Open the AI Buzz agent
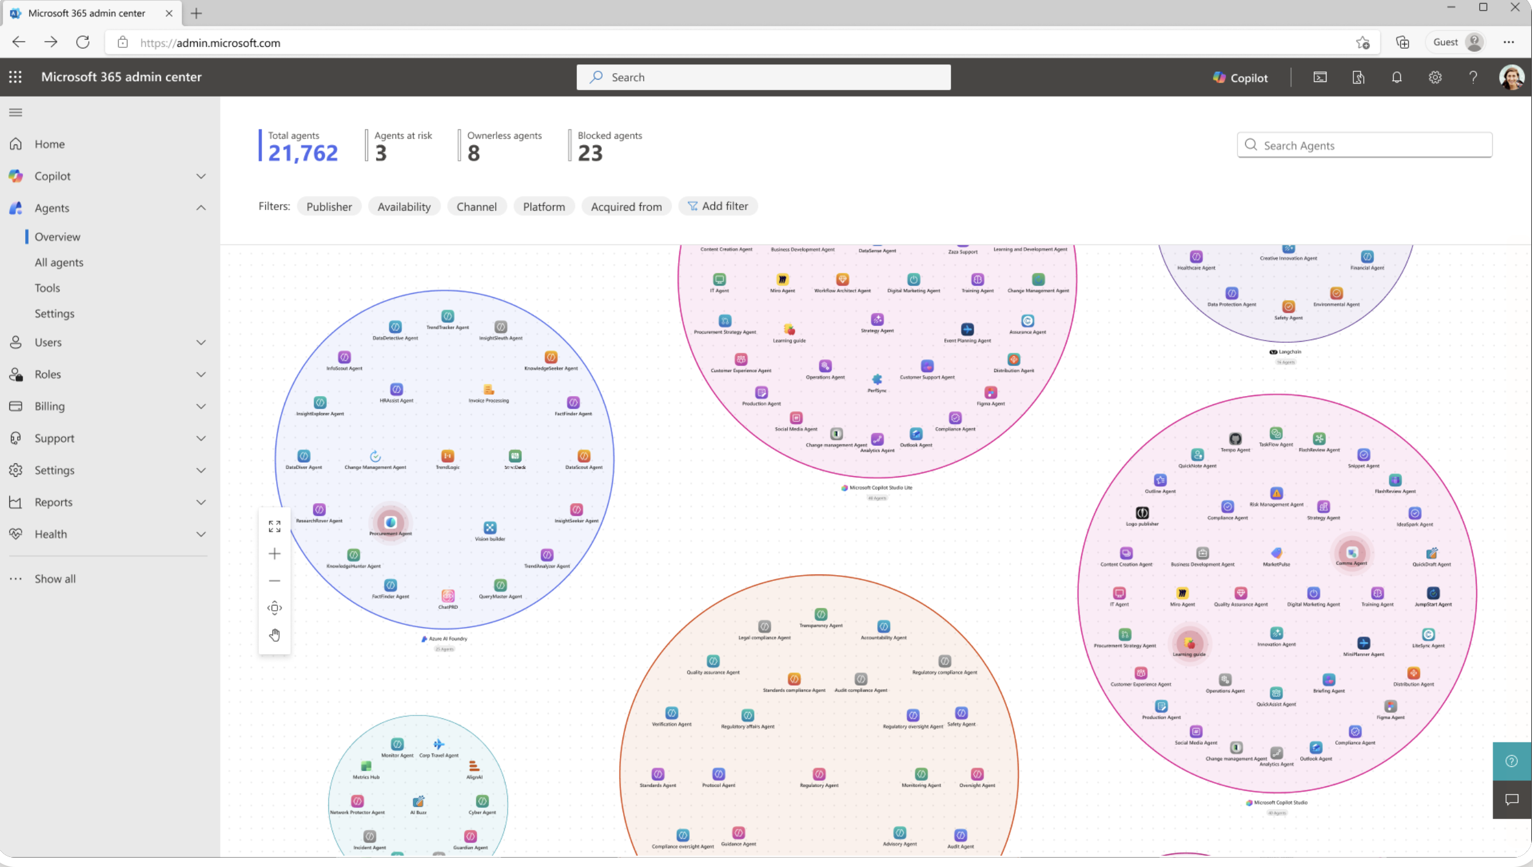Image resolution: width=1533 pixels, height=867 pixels. click(419, 801)
